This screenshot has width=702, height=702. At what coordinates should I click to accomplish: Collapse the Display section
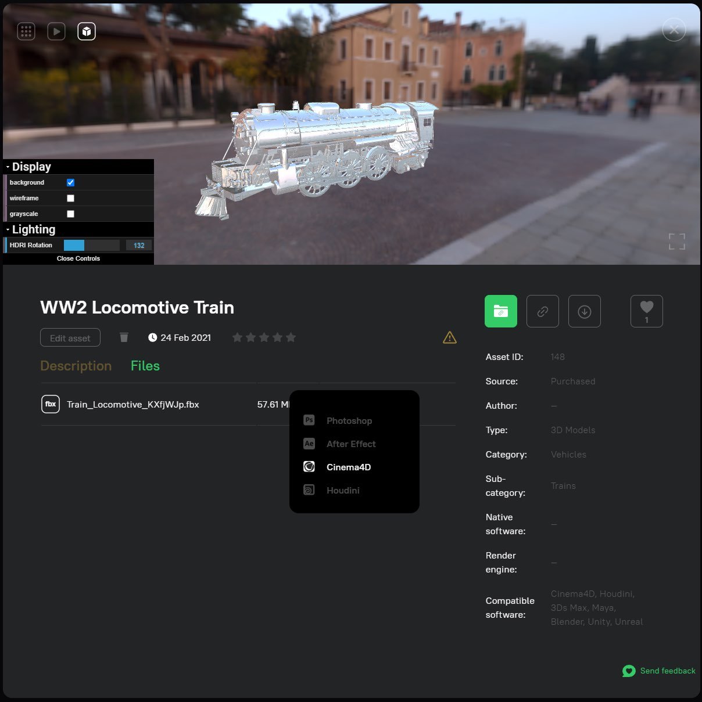31,167
